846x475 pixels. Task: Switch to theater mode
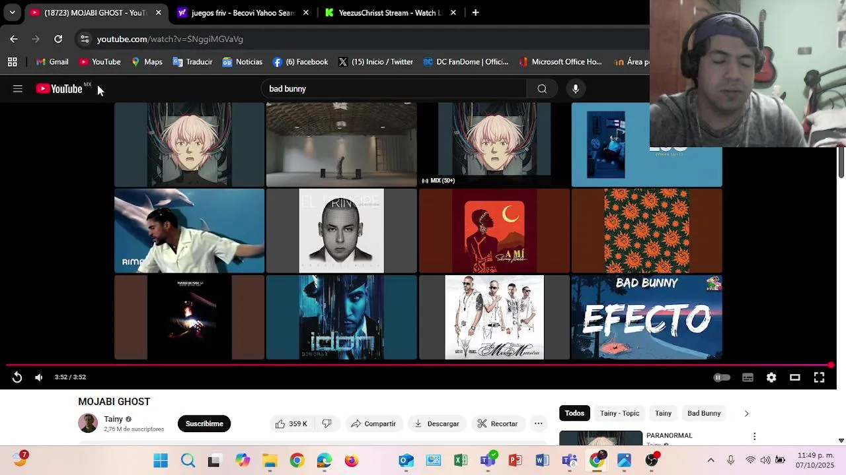pyautogui.click(x=795, y=377)
